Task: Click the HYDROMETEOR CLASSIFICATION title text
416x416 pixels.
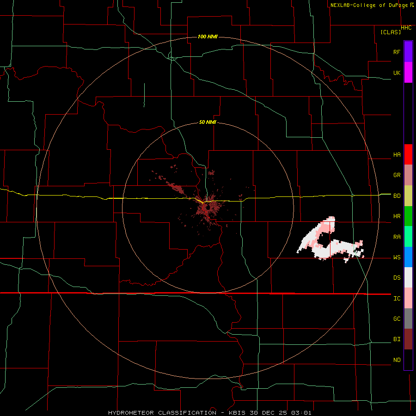Action: pyautogui.click(x=162, y=413)
